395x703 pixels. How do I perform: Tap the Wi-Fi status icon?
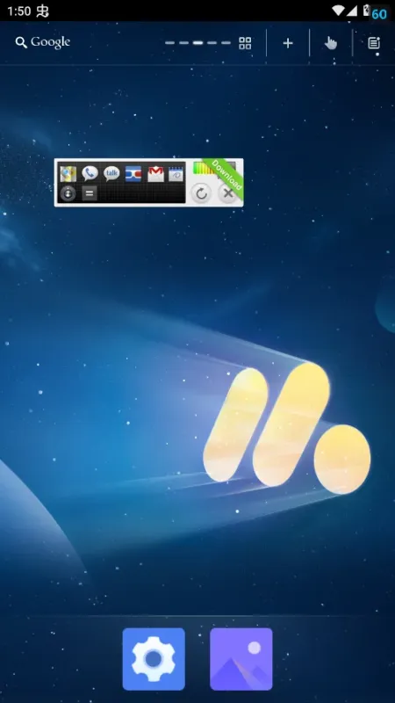[x=338, y=11]
